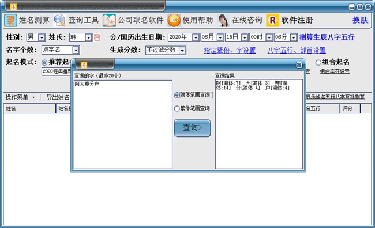Expand the birth year 2020年 dropdown
375x228 pixels.
point(196,37)
